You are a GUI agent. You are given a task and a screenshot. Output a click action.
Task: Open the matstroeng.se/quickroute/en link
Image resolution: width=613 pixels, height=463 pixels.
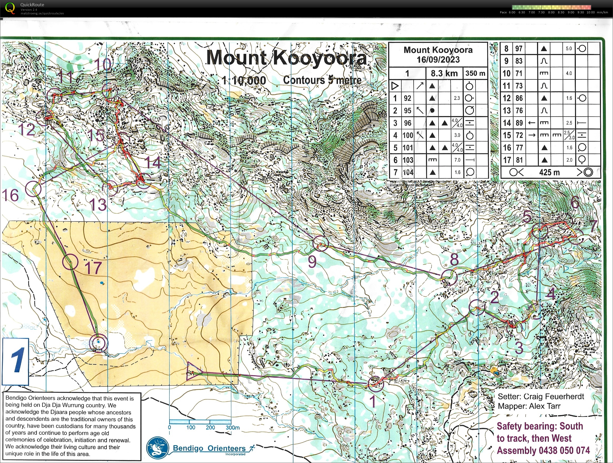(x=42, y=13)
